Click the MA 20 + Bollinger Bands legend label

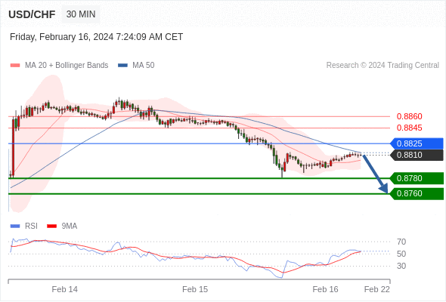coord(67,66)
